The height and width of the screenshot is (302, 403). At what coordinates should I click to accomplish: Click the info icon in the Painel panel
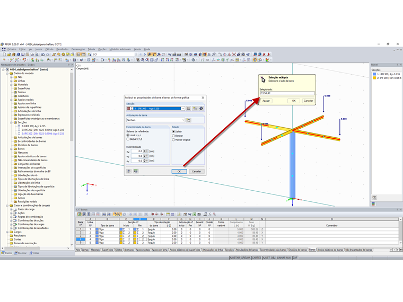[374, 198]
